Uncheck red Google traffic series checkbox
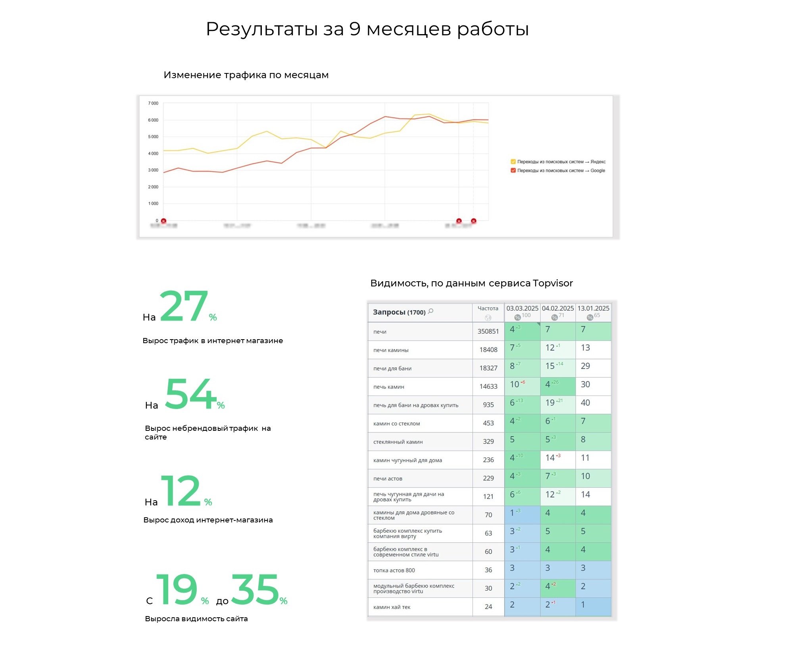The image size is (803, 649). point(513,171)
